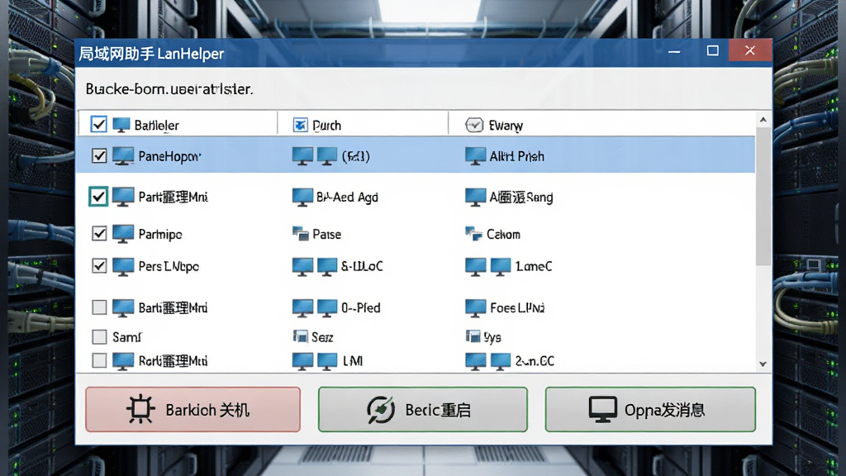Click the 9ys small window icon
The height and width of the screenshot is (476, 846).
click(473, 337)
